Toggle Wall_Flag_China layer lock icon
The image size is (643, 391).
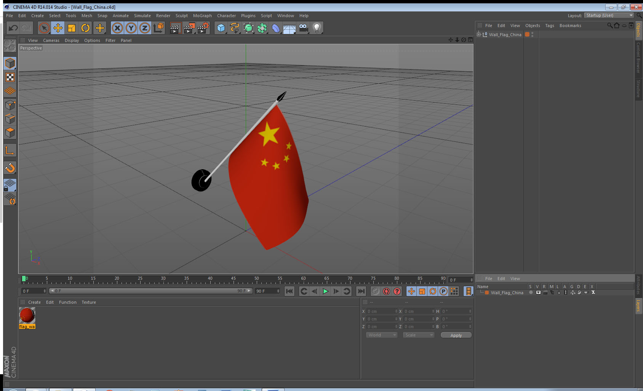(x=559, y=293)
